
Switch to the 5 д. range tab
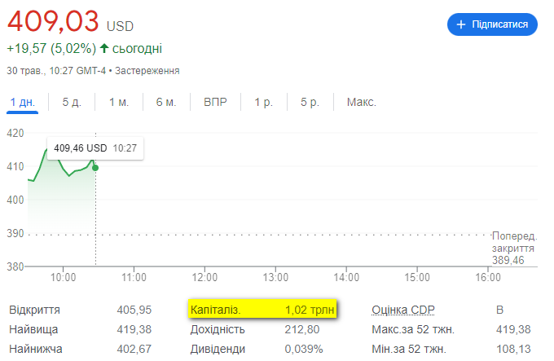click(72, 102)
